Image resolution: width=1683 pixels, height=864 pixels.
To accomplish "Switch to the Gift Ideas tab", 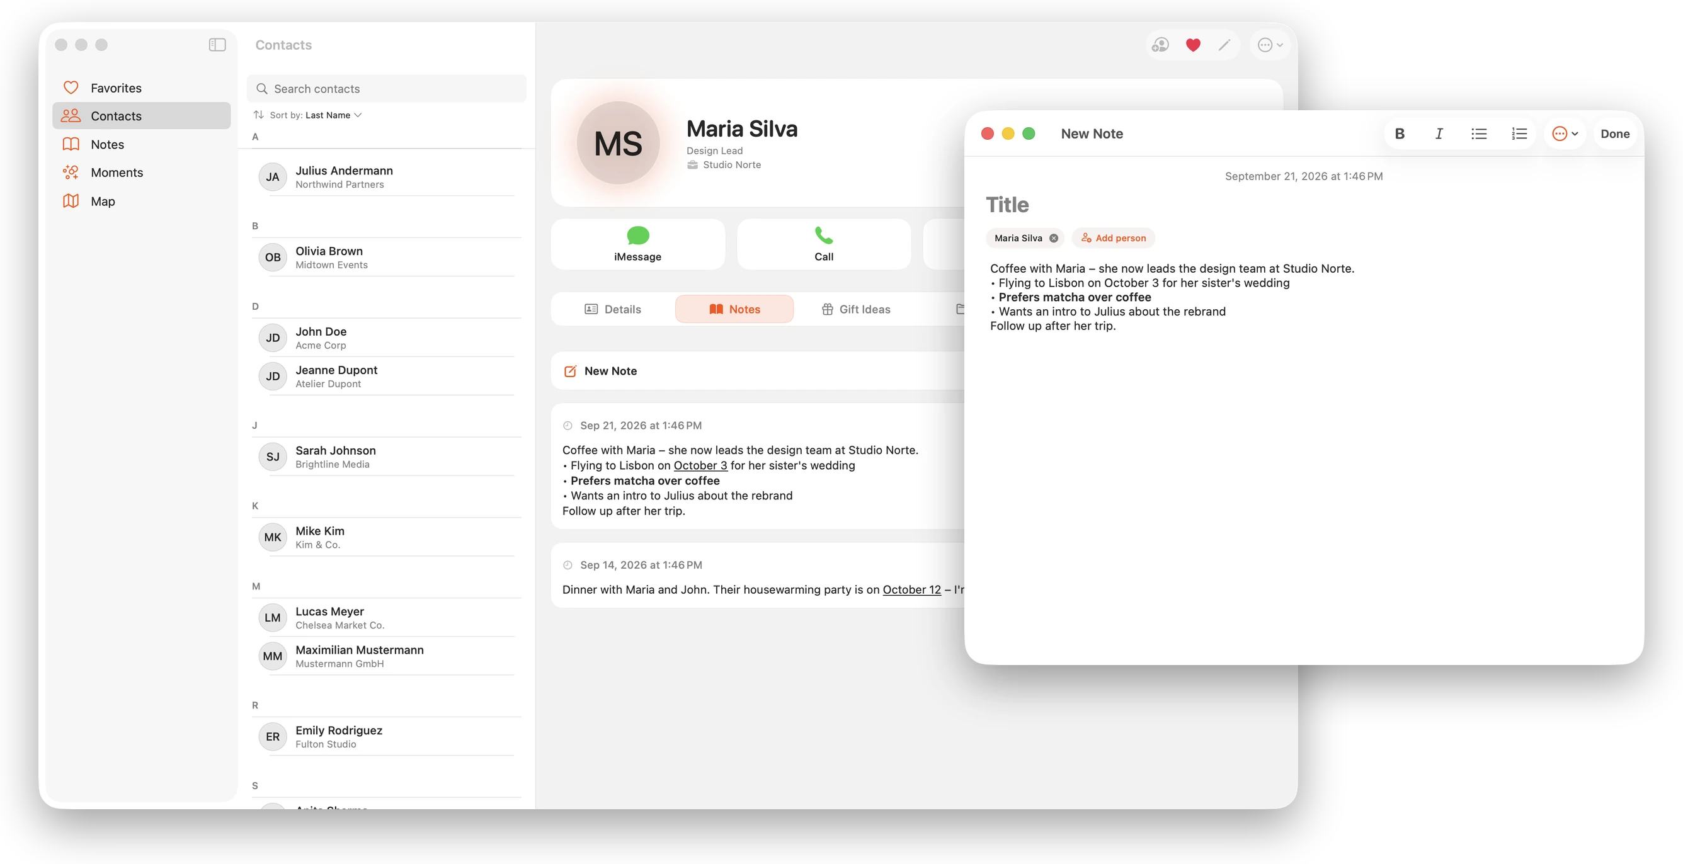I will pos(856,309).
